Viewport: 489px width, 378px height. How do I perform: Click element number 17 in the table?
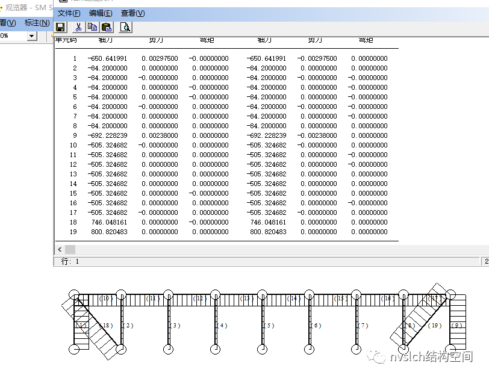pos(73,212)
